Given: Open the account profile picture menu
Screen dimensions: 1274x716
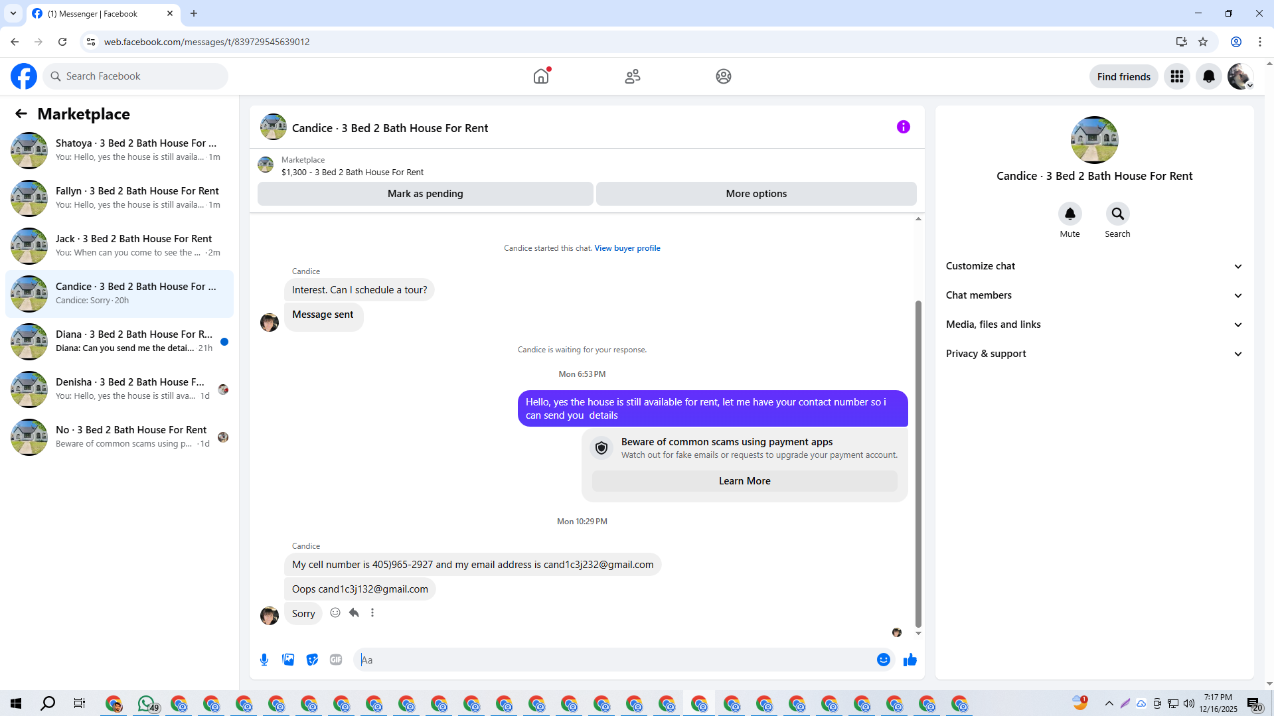Looking at the screenshot, I should 1240,76.
